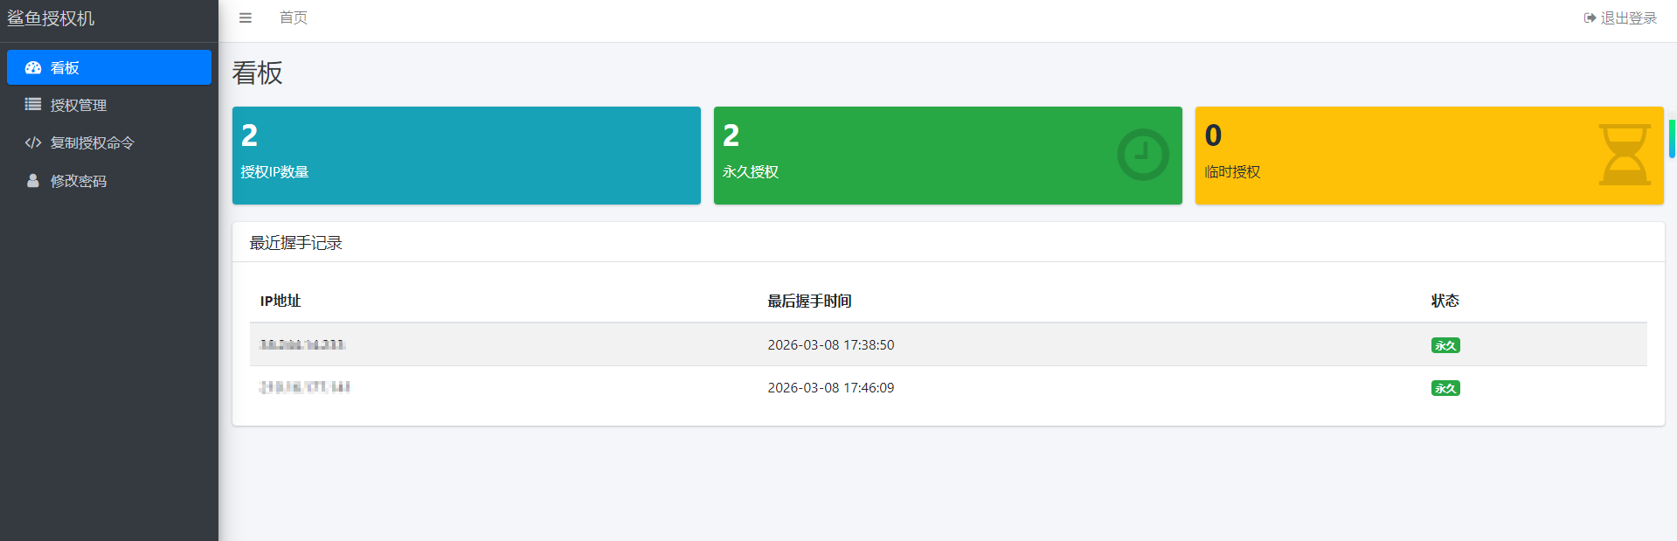
Task: Click the hourglass icon on the 临时授权 card
Action: point(1625,155)
